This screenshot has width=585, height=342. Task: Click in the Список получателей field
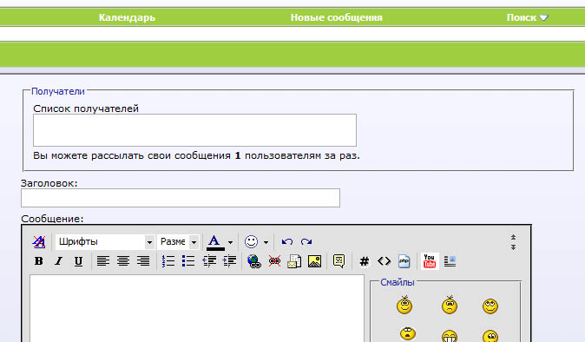click(194, 130)
